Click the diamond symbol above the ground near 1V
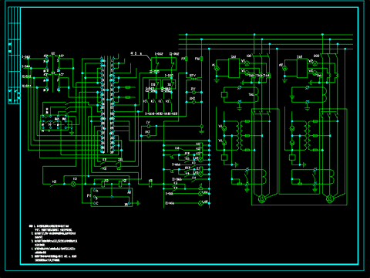Image resolution: width=370 pixels, height=278 pixels. 202,126
